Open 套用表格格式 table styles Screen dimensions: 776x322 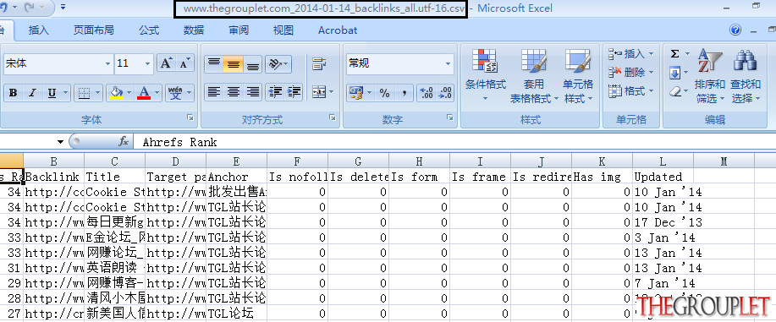534,76
